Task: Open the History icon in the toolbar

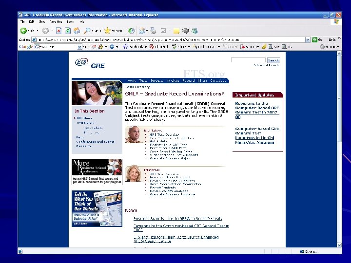Action: coord(132,31)
